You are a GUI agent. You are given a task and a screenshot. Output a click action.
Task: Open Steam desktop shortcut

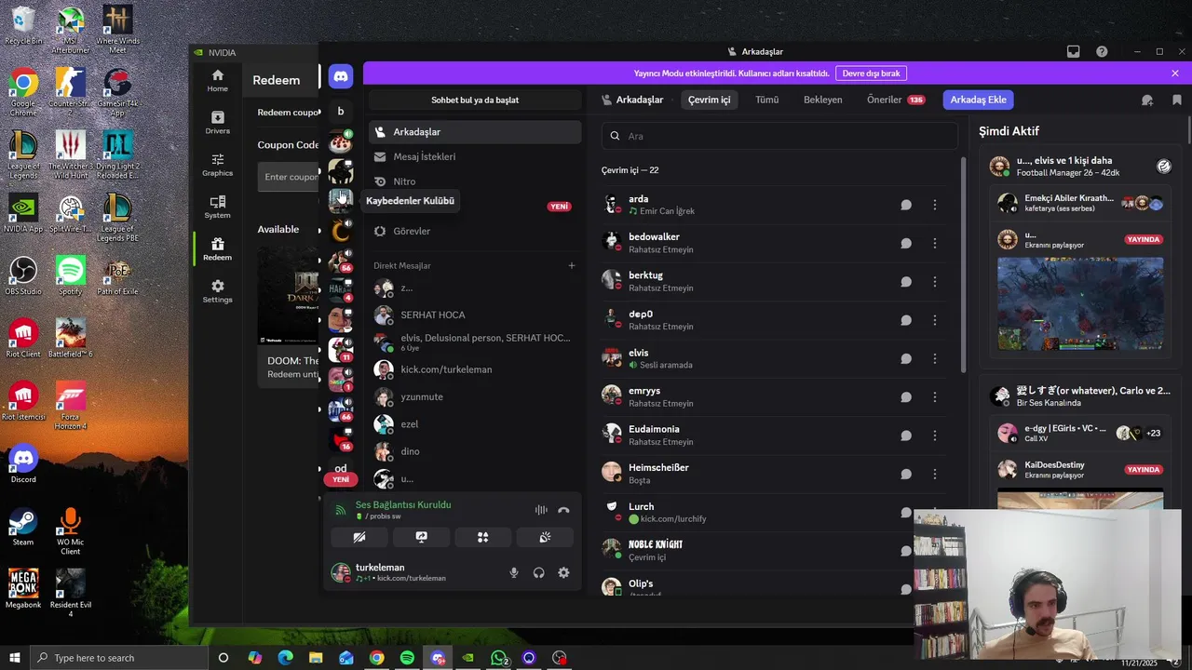point(23,527)
